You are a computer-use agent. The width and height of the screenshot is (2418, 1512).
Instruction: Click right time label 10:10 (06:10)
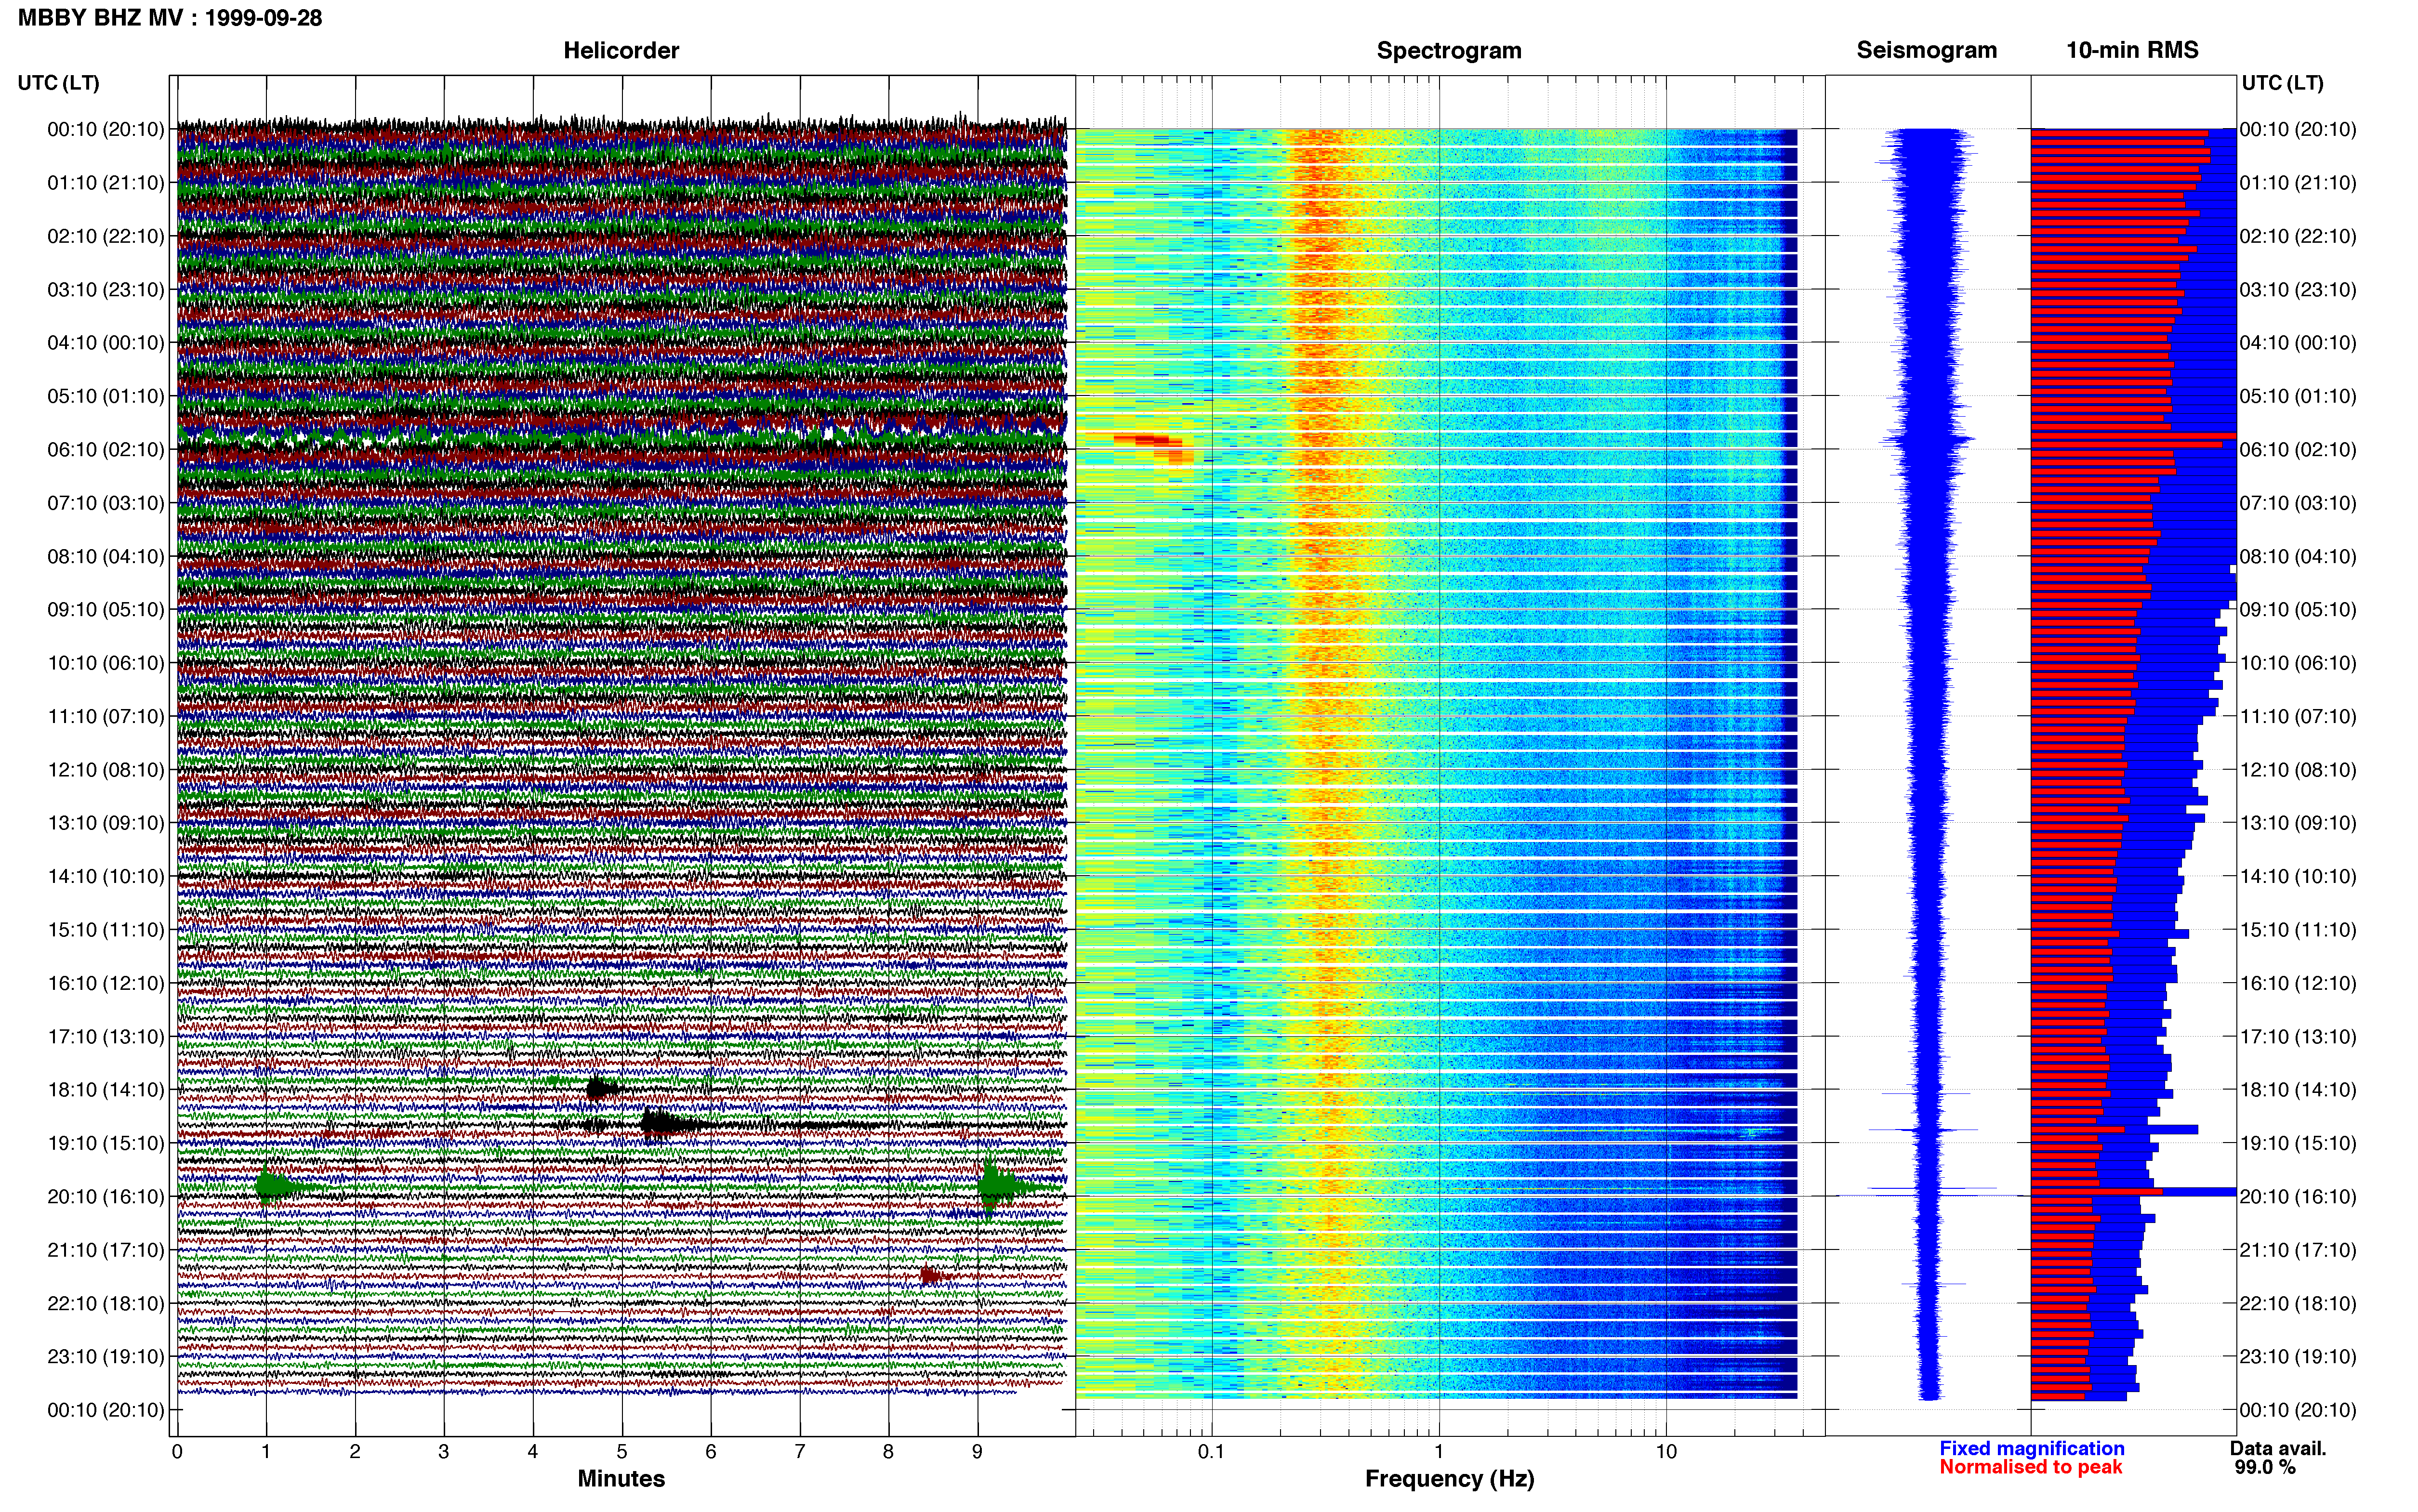click(2298, 662)
